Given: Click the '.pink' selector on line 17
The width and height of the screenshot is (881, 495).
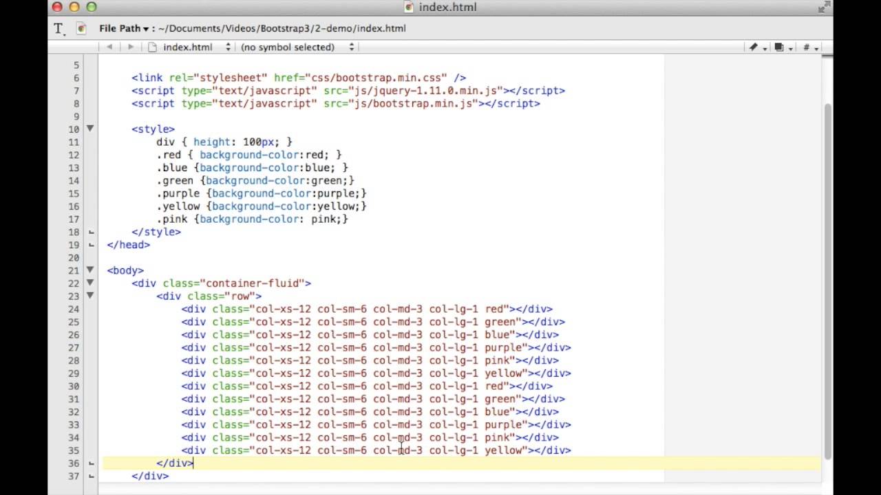Looking at the screenshot, I should coord(172,219).
